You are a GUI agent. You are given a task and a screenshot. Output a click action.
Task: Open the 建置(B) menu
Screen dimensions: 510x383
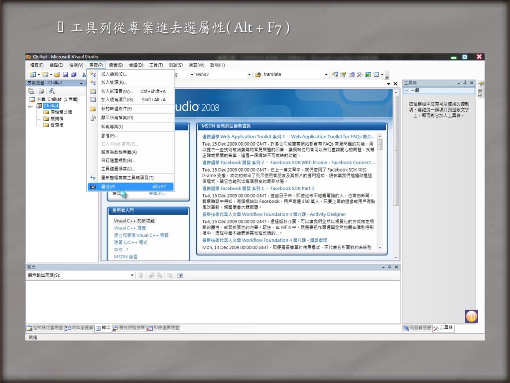(x=116, y=65)
